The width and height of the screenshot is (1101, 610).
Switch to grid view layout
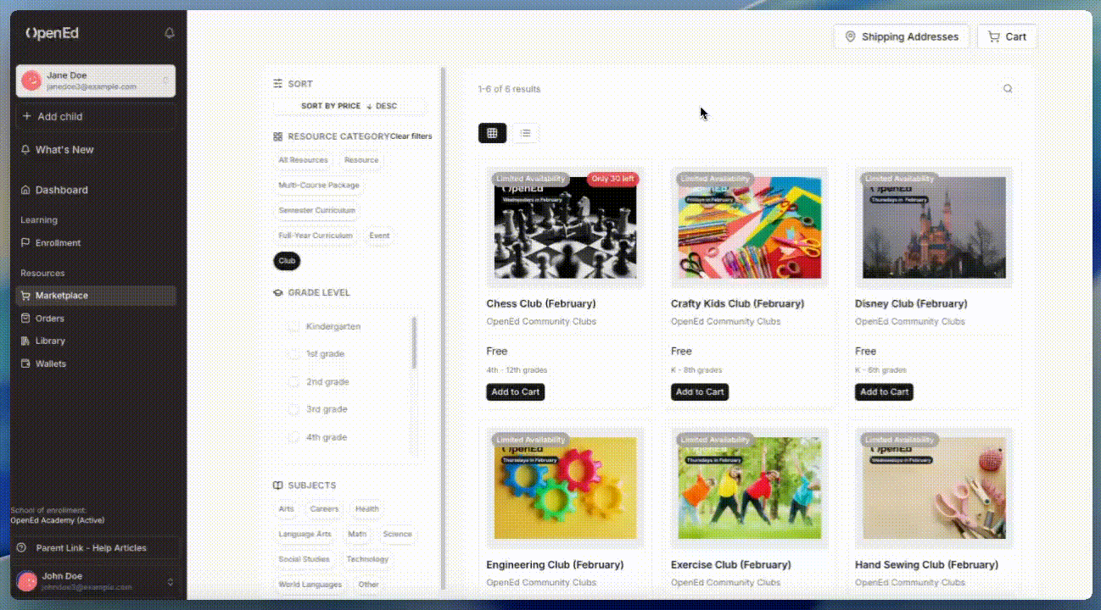pos(492,133)
